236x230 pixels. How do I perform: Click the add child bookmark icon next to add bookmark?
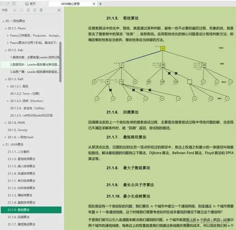pyautogui.click(x=35, y=10)
